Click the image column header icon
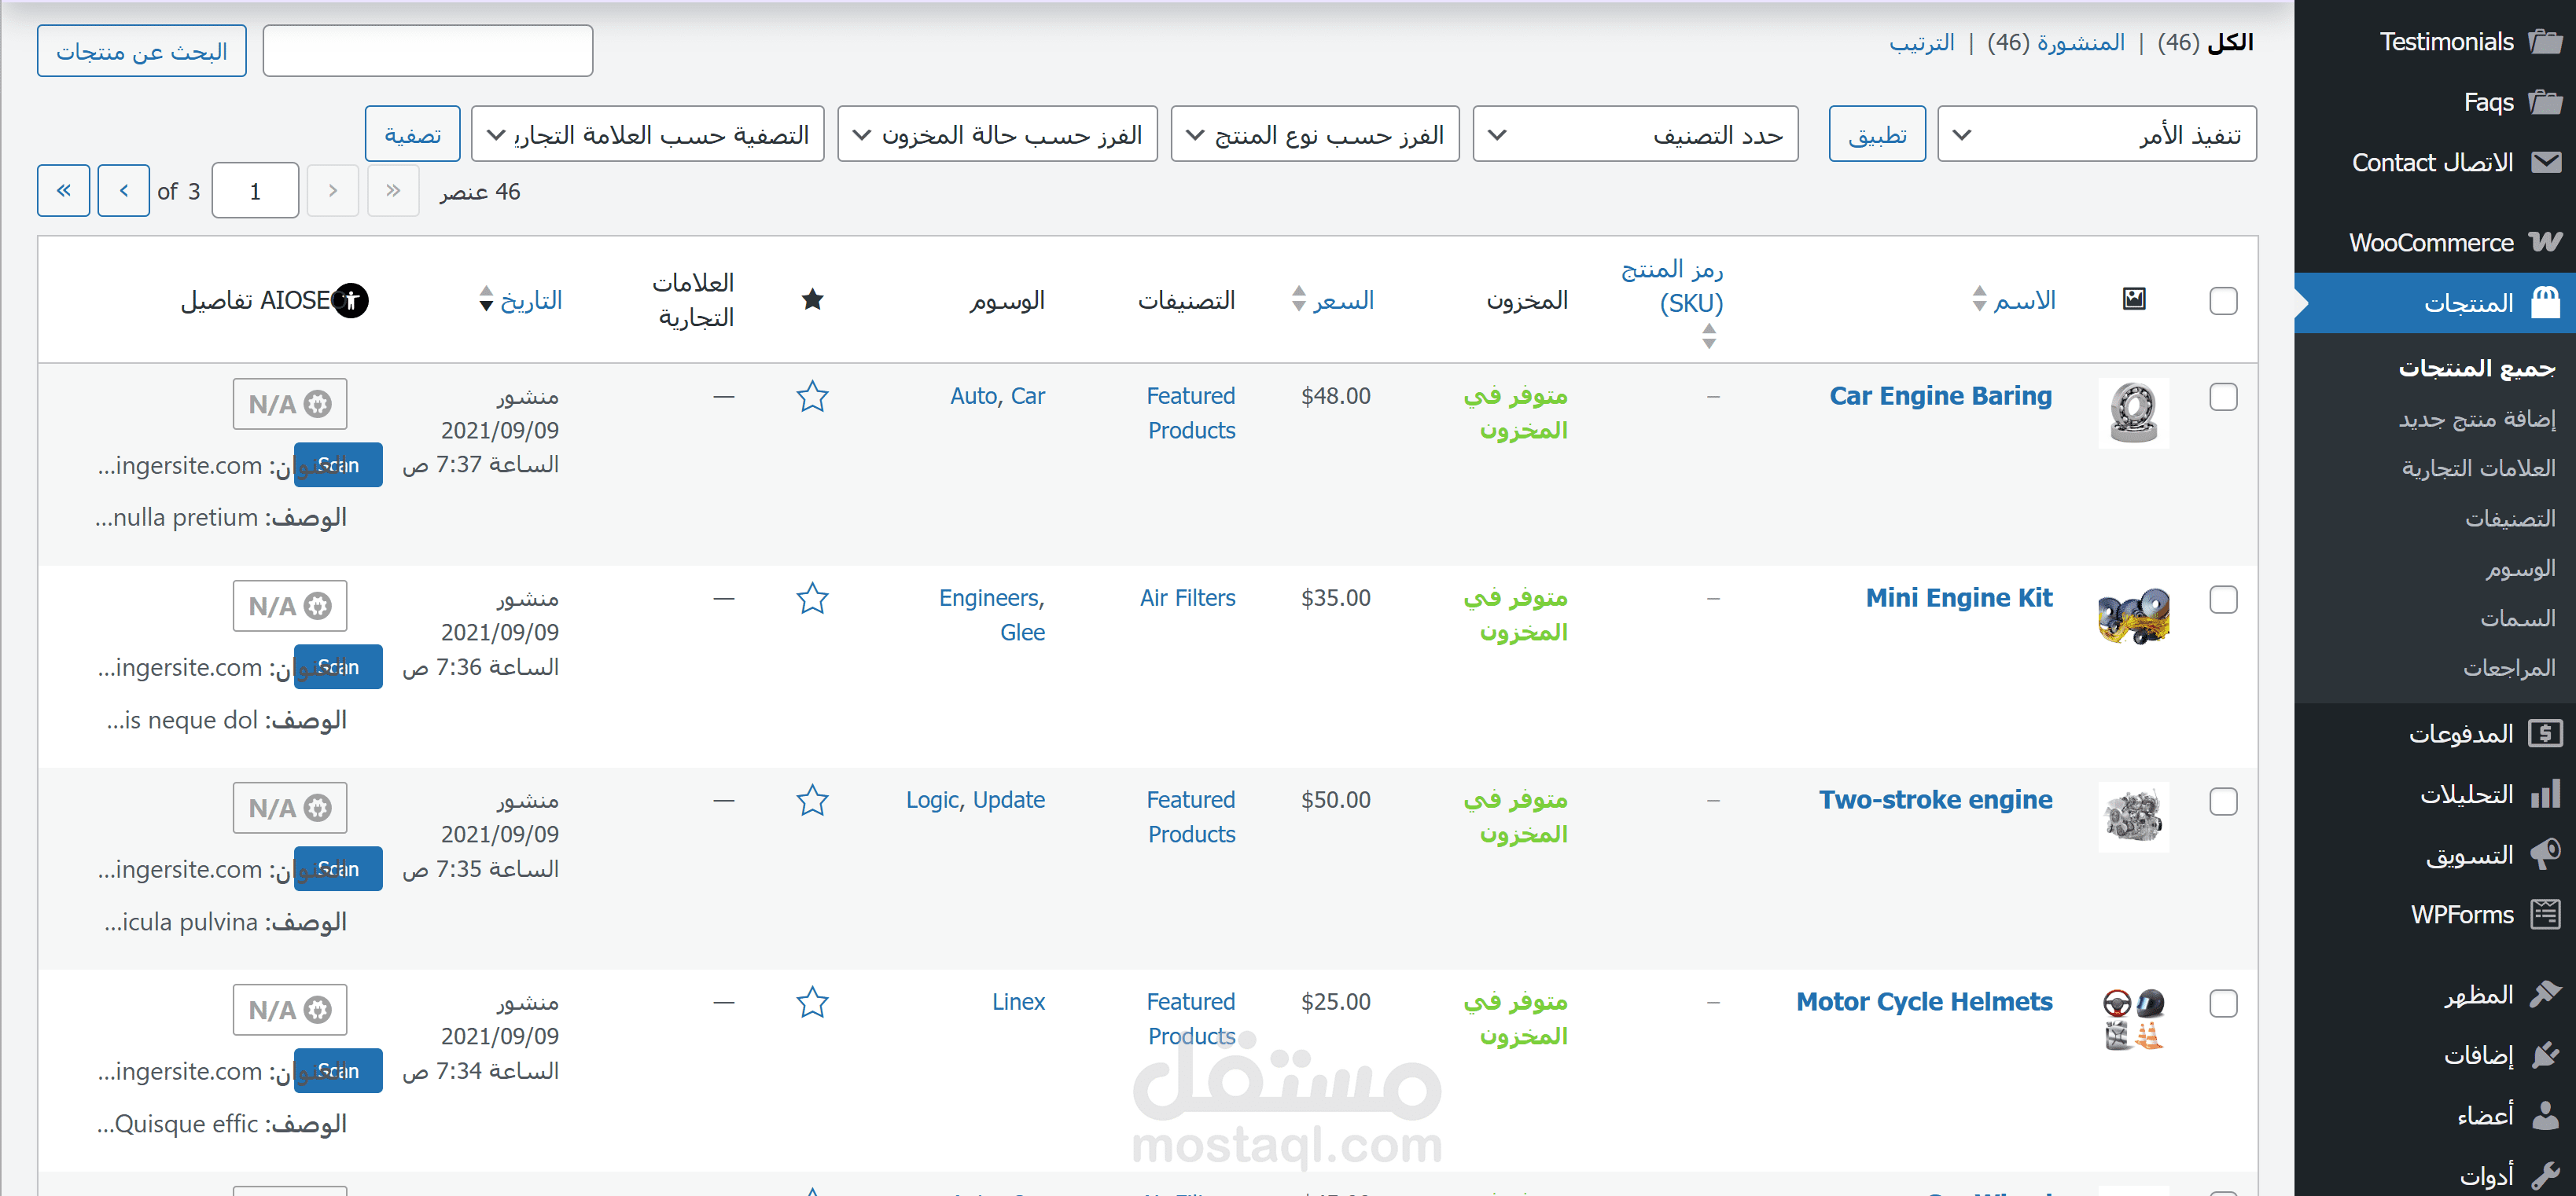2576x1196 pixels. point(2133,299)
